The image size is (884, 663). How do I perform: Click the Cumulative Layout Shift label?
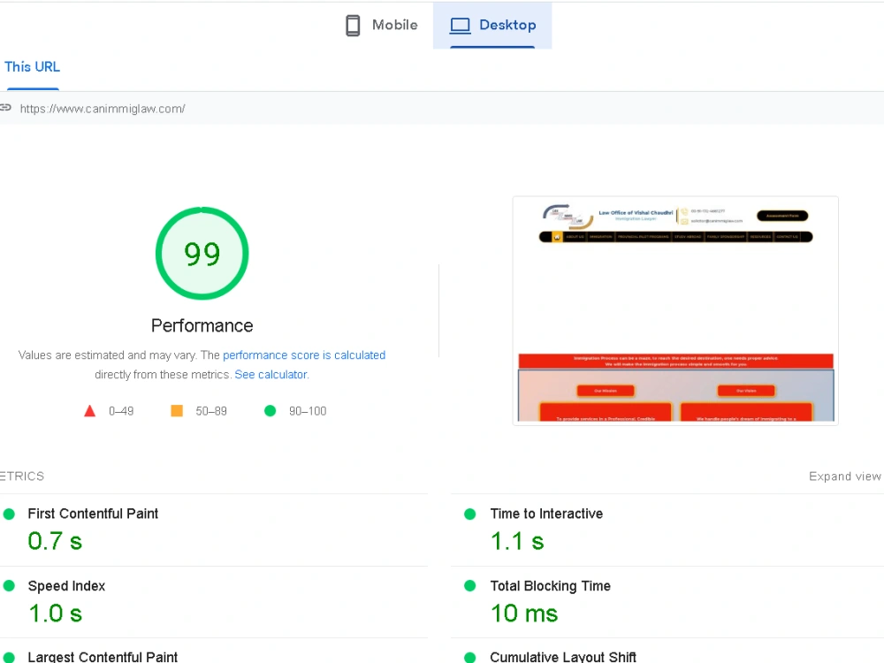[562, 657]
